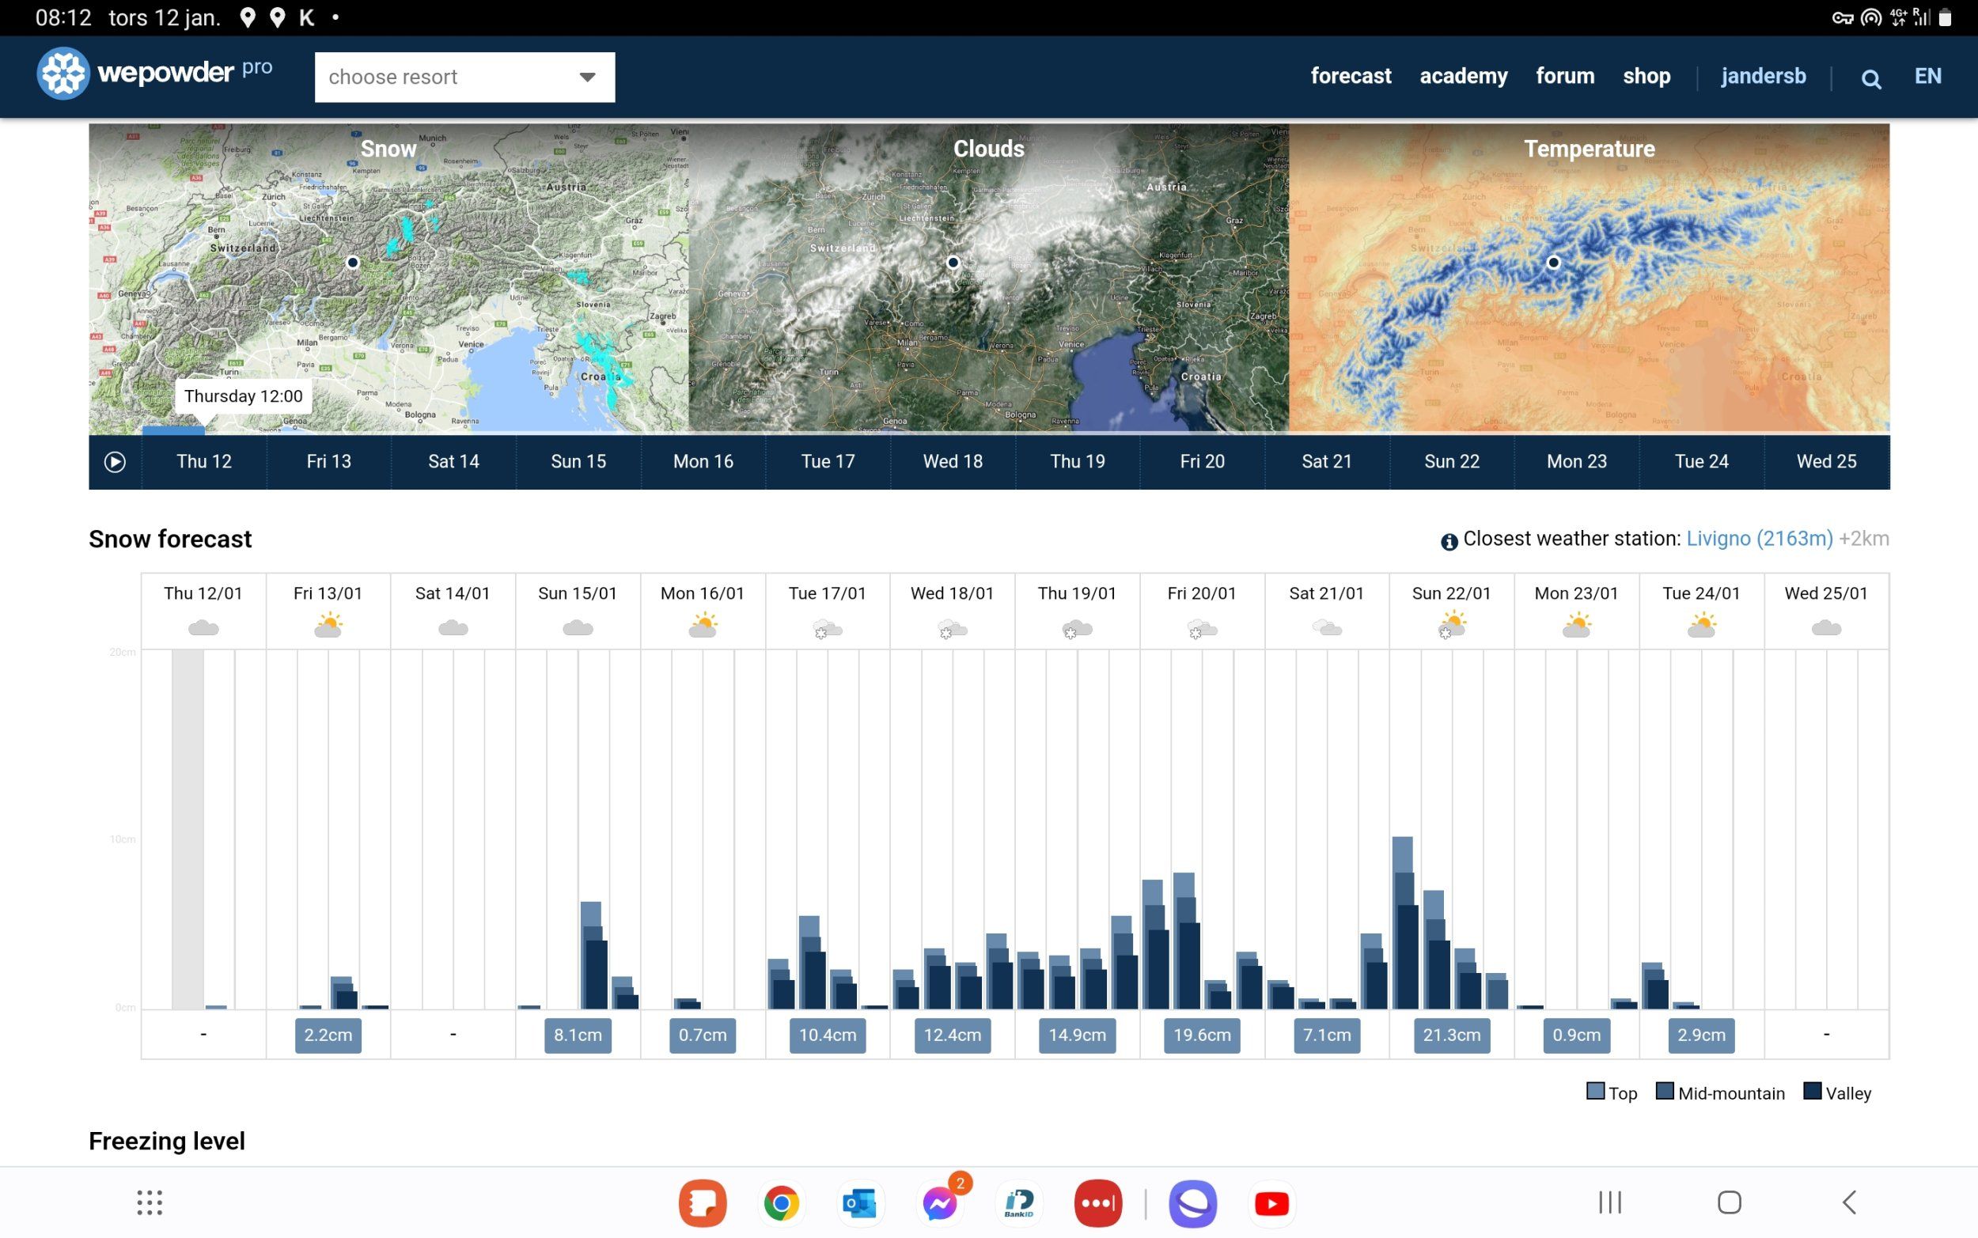Click the weather station info icon
Screen dimensions: 1978x1238
point(1449,541)
